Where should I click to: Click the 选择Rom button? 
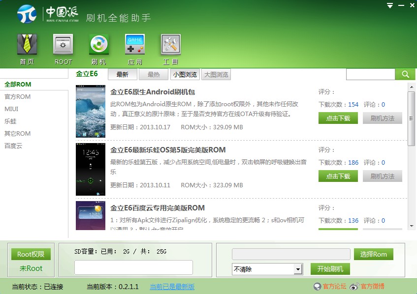tap(373, 254)
